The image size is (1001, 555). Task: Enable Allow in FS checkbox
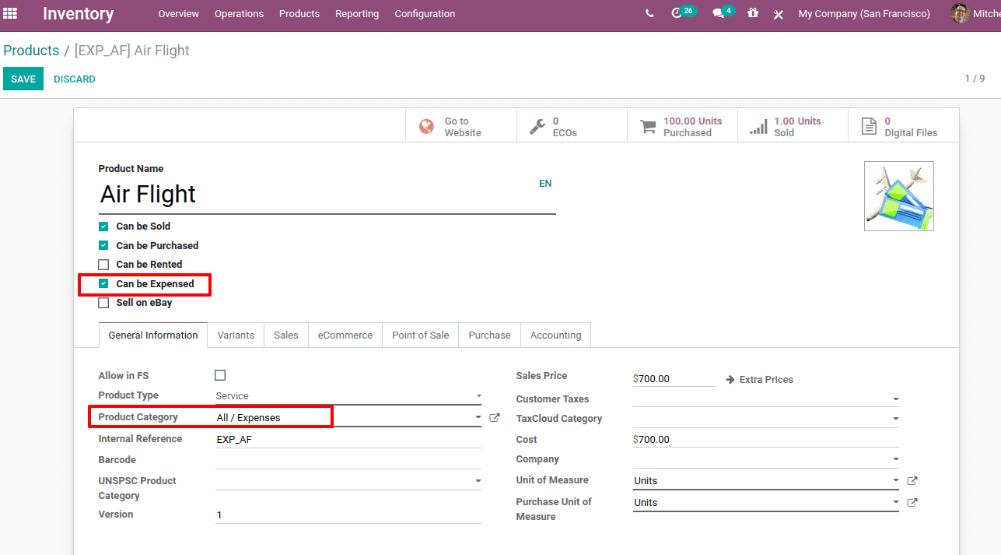click(220, 375)
